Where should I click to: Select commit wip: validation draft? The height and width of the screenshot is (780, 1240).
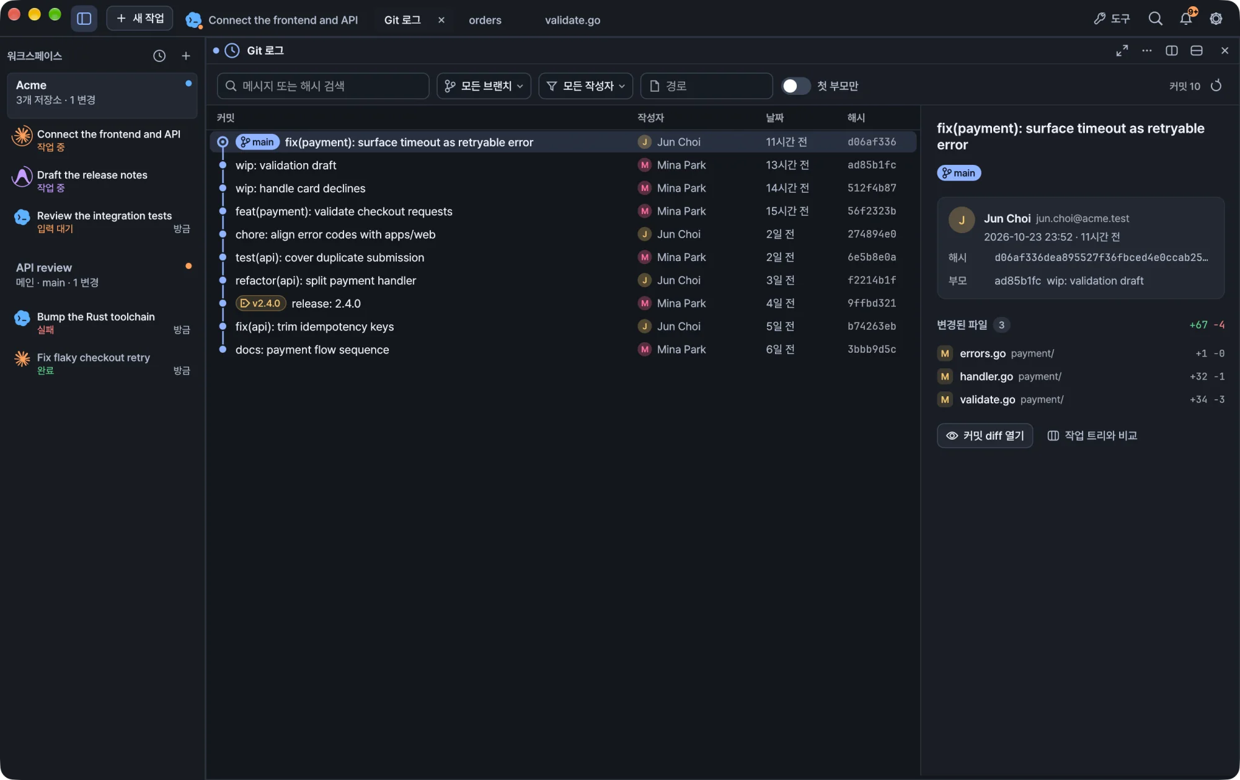(x=563, y=166)
